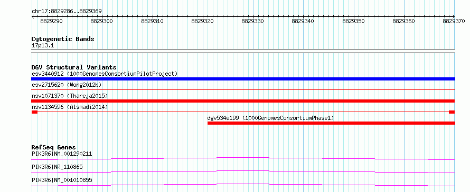This screenshot has height=192, width=470.
Task: Select the thick red nsv1071370 bar
Action: (x=243, y=101)
